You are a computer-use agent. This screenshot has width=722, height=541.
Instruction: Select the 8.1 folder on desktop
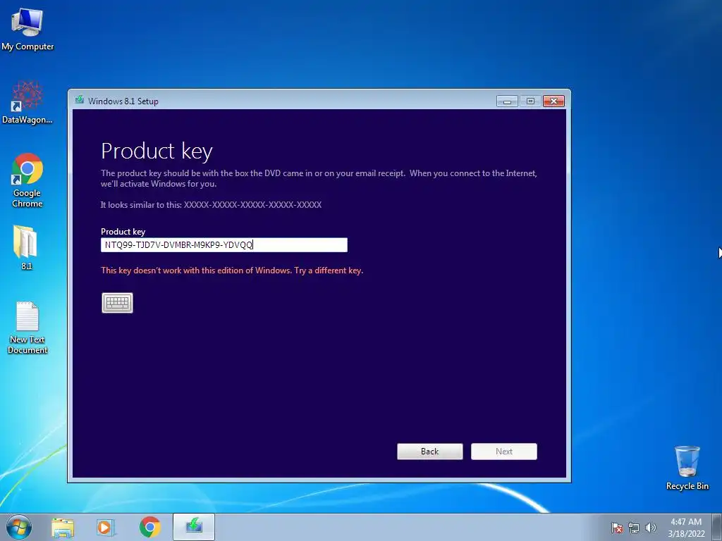pos(26,247)
